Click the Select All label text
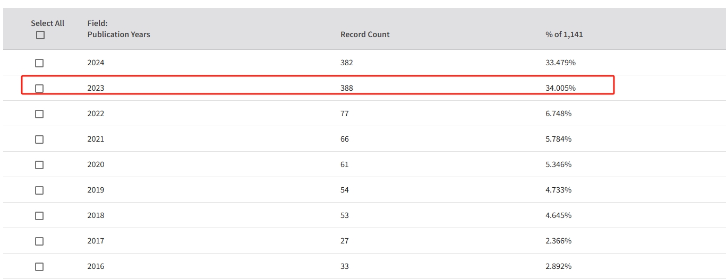The height and width of the screenshot is (279, 726). click(48, 23)
